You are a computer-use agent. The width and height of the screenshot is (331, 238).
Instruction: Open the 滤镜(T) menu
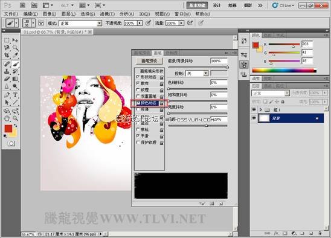coord(108,14)
